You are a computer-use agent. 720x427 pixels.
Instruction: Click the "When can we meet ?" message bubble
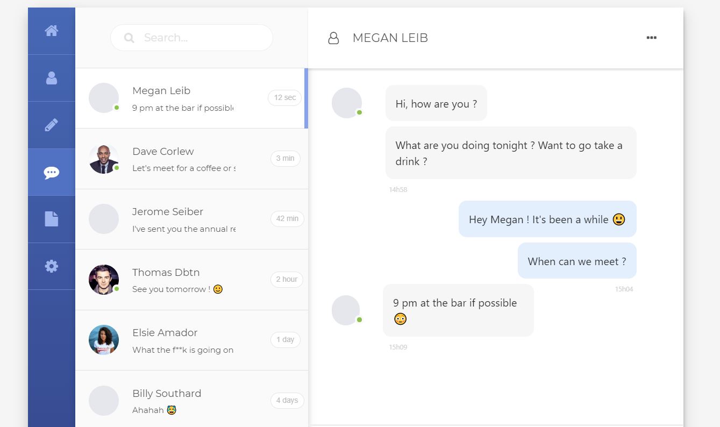coord(577,261)
